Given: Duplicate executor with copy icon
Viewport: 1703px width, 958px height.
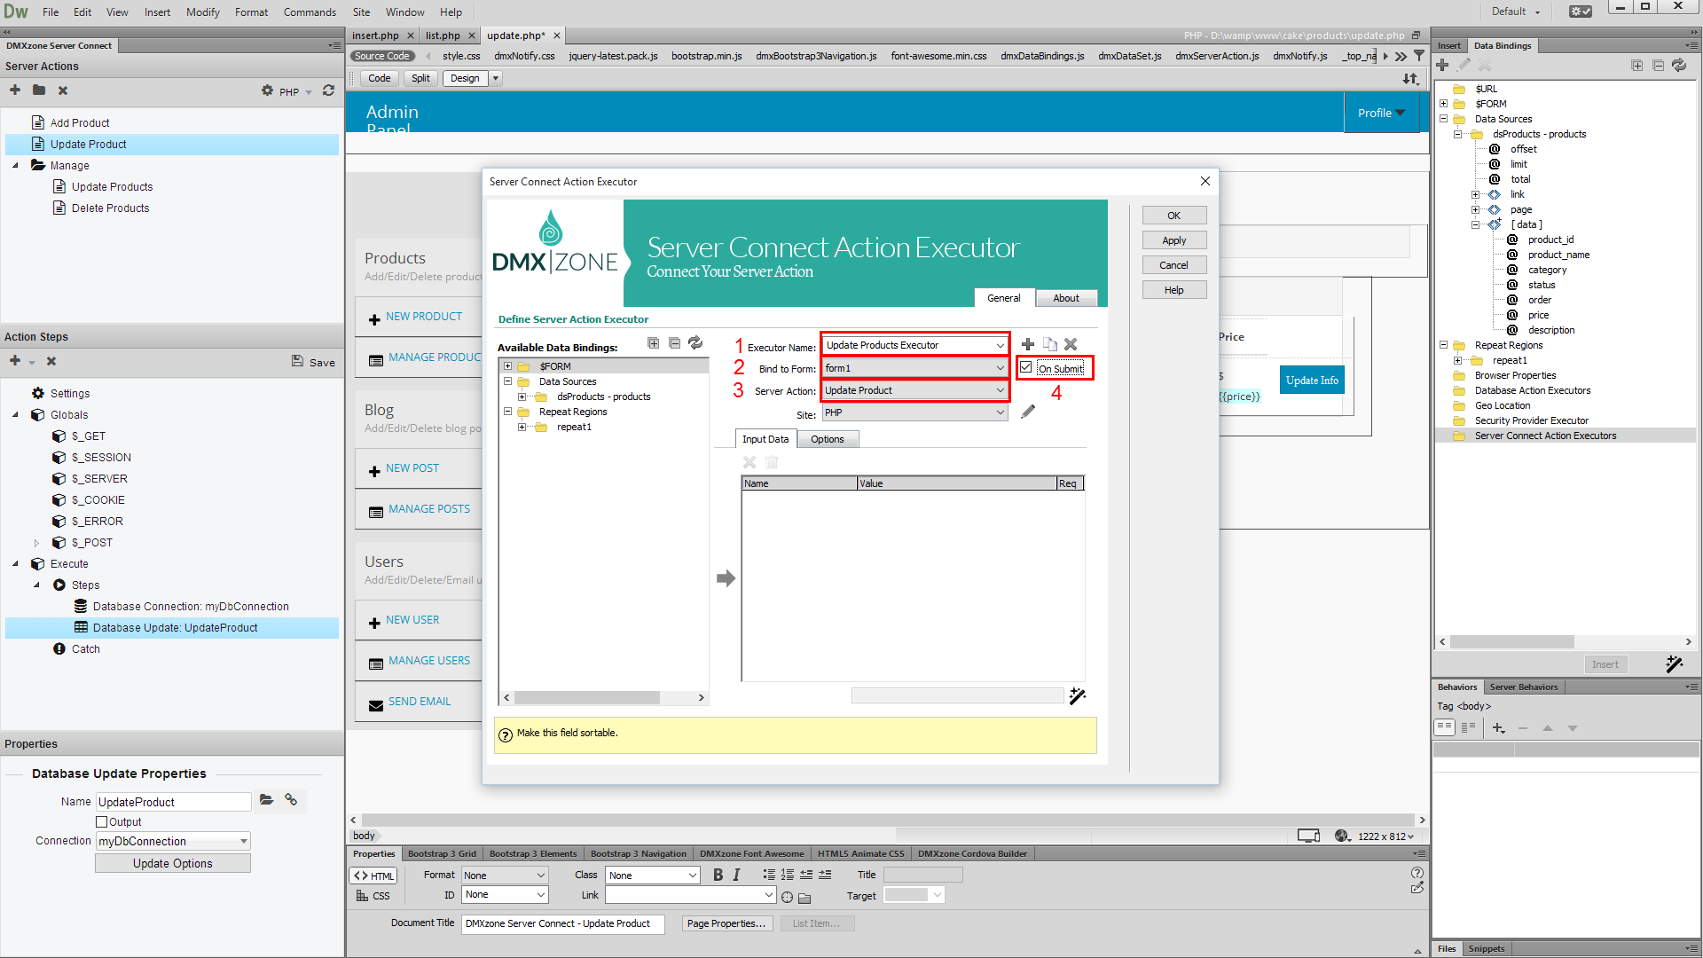Looking at the screenshot, I should pos(1049,344).
